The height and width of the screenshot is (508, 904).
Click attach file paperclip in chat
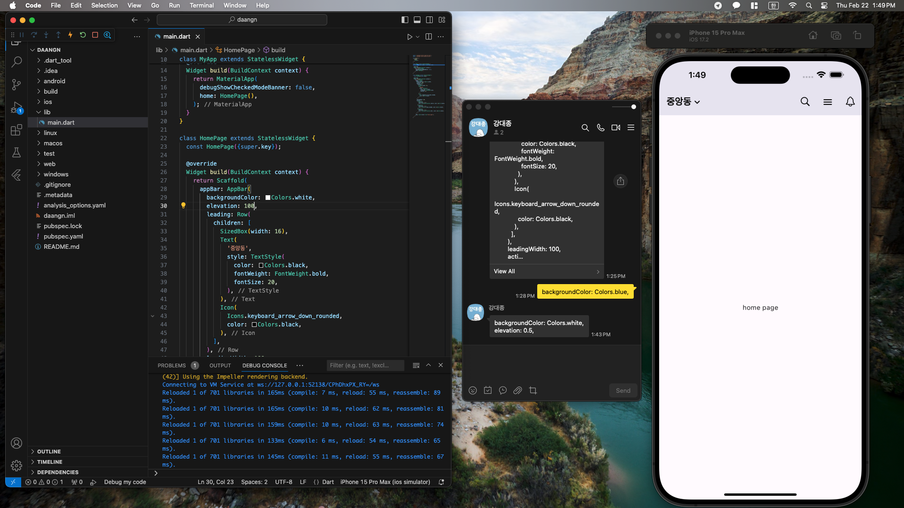pos(518,390)
